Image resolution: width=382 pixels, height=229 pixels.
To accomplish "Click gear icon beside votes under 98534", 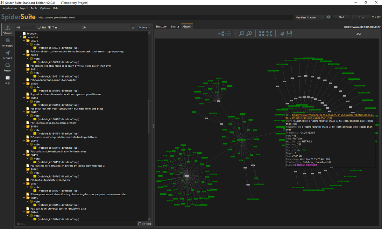I will 32,44.
